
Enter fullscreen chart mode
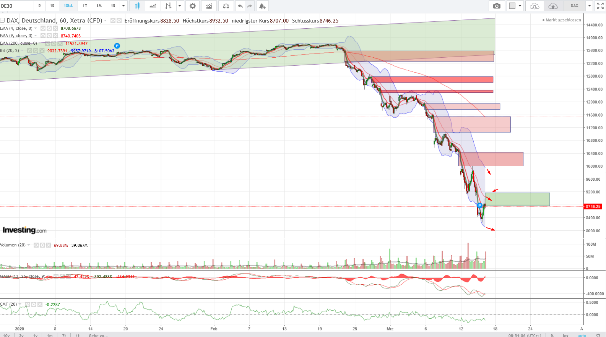click(x=600, y=6)
